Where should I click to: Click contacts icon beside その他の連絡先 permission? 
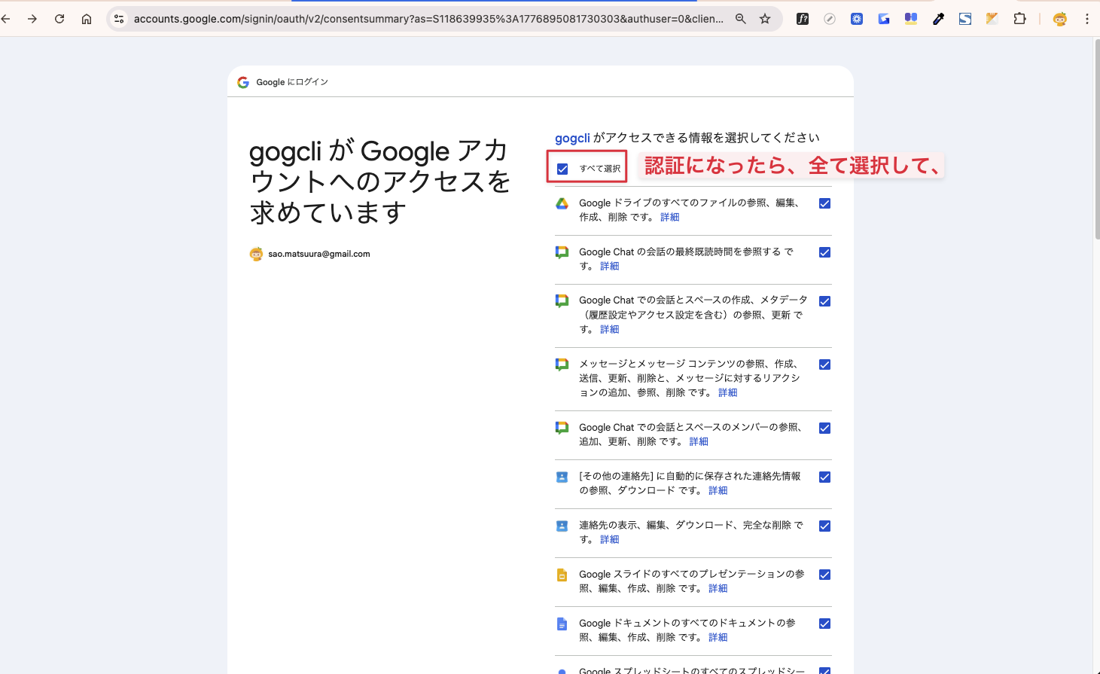pos(562,477)
